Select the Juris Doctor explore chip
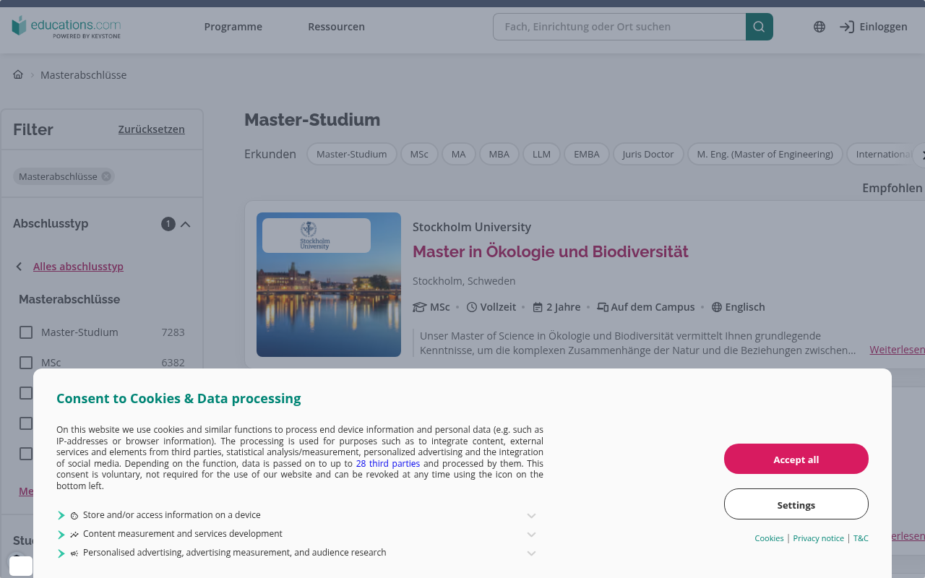The width and height of the screenshot is (925, 578). coord(648,154)
